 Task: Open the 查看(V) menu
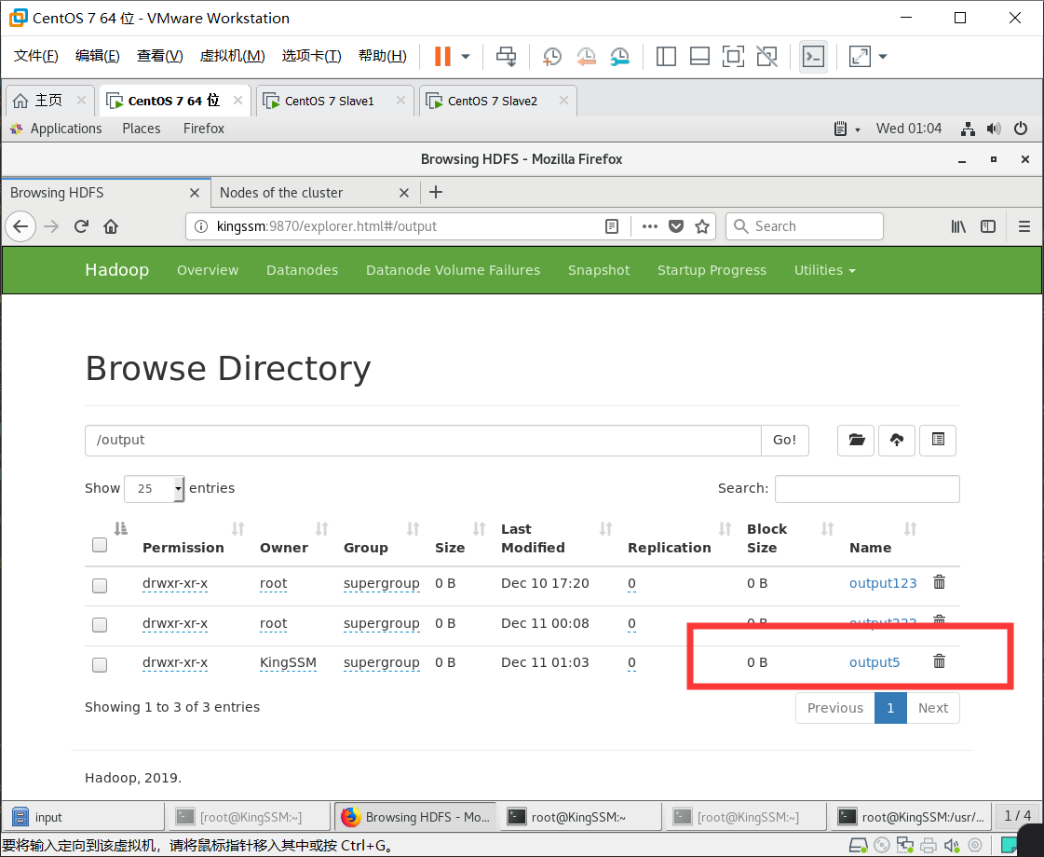160,56
